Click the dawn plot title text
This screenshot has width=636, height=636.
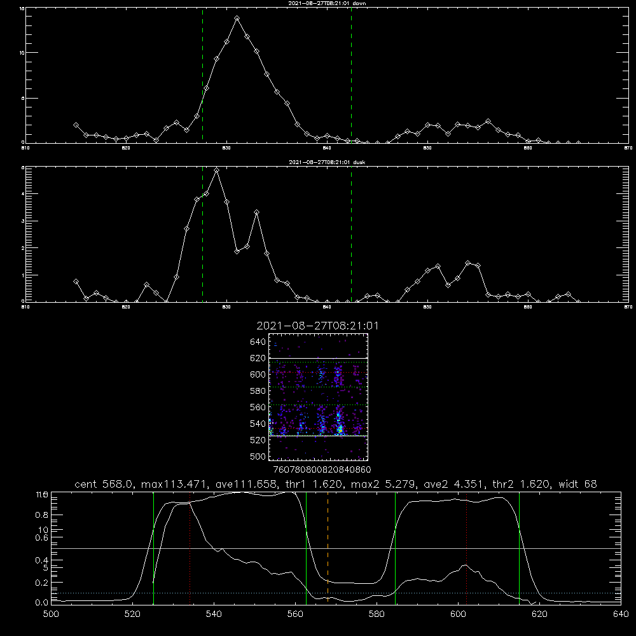click(327, 3)
